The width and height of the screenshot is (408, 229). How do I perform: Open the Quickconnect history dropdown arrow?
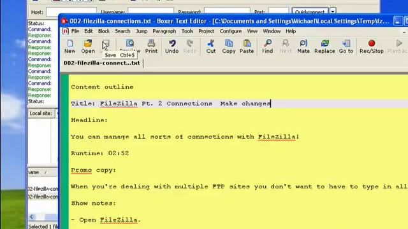pyautogui.click(x=333, y=11)
